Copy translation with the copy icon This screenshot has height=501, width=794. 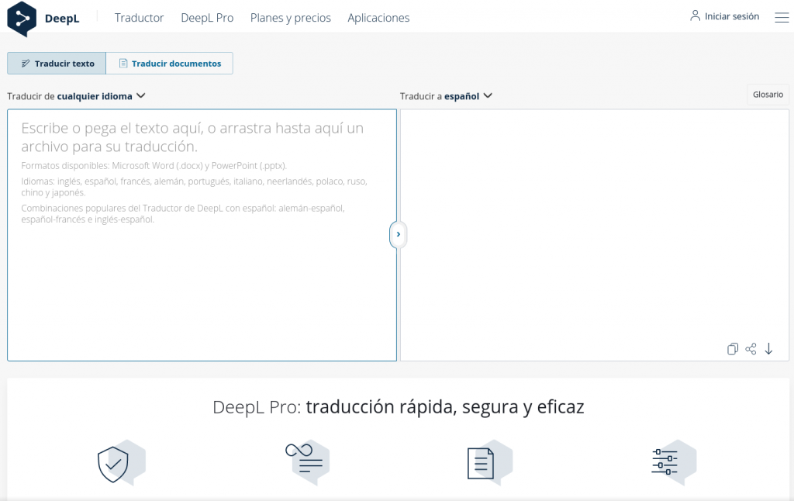(732, 349)
